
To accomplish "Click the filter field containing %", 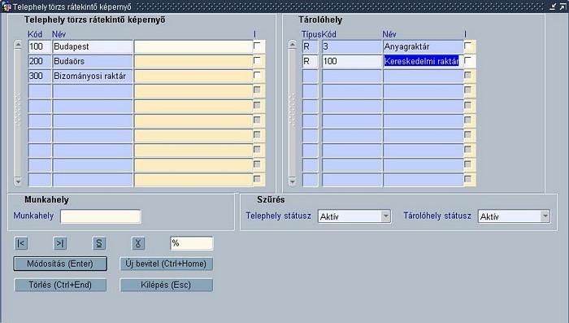I will click(192, 243).
